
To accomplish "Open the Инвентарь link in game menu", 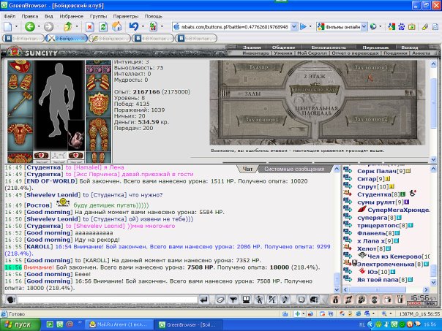I will tap(255, 53).
